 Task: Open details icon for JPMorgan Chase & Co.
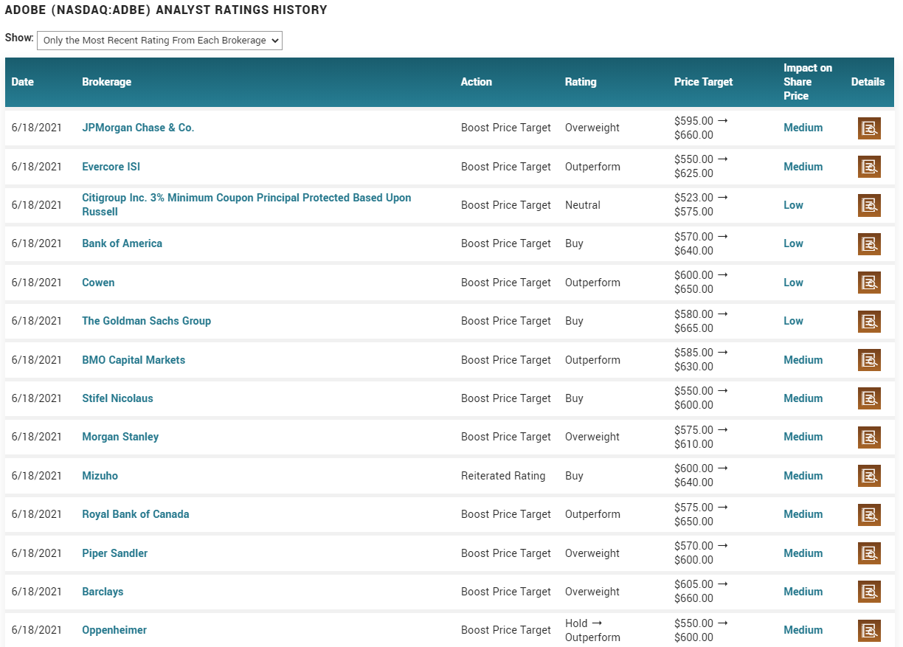pyautogui.click(x=869, y=128)
